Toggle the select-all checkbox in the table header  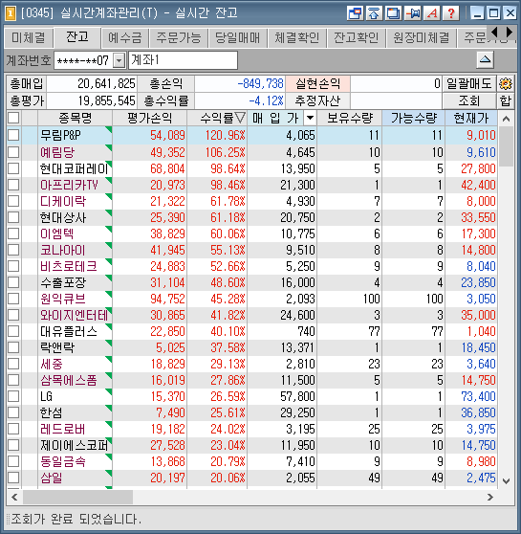[x=13, y=118]
